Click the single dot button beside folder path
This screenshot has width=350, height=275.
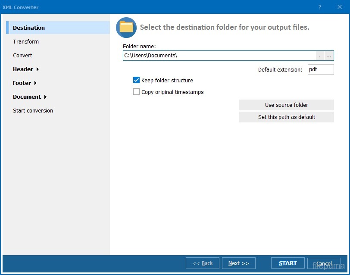[x=320, y=56]
